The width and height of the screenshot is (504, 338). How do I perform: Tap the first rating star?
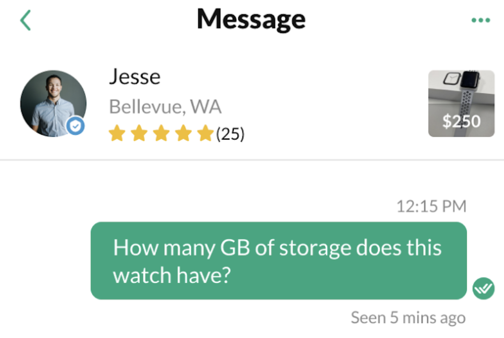click(x=117, y=133)
